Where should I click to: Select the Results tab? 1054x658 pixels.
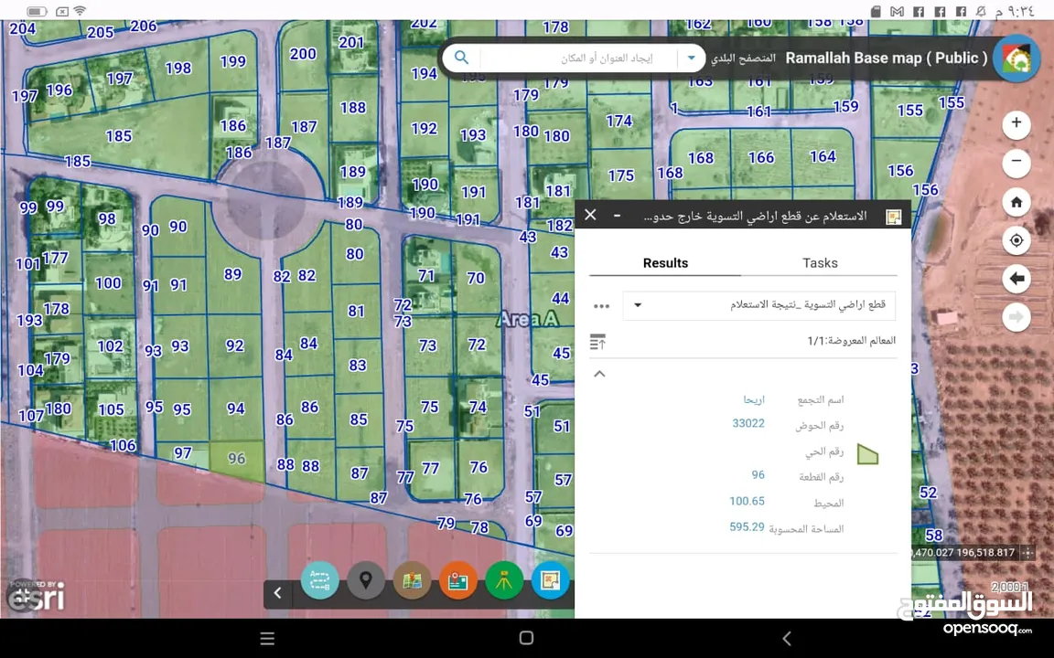click(665, 263)
